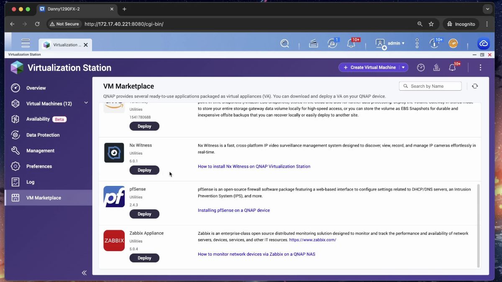This screenshot has height=282, width=502.
Task: Click the myQNAPcloud icon in top bar
Action: [x=483, y=44]
